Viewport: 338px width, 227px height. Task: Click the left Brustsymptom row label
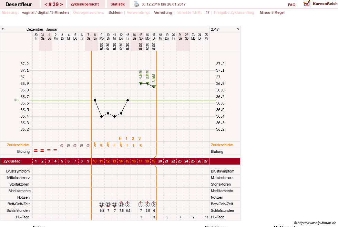[18, 171]
